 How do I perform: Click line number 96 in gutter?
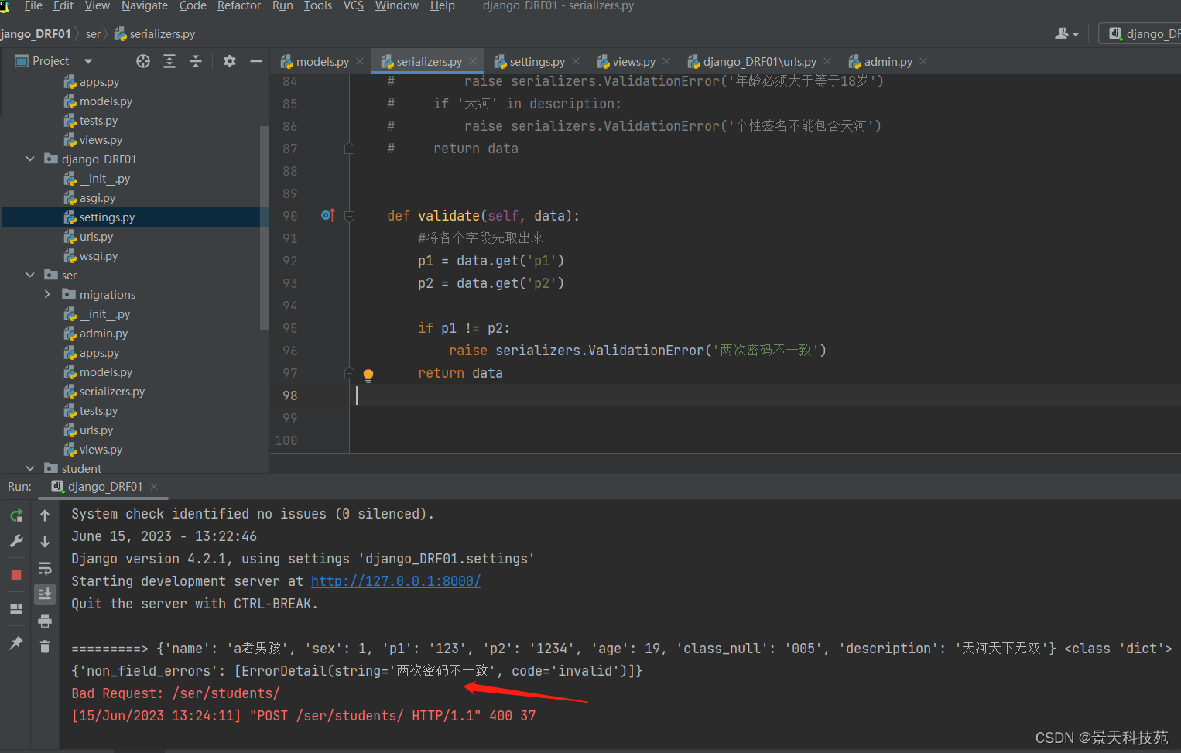[289, 351]
